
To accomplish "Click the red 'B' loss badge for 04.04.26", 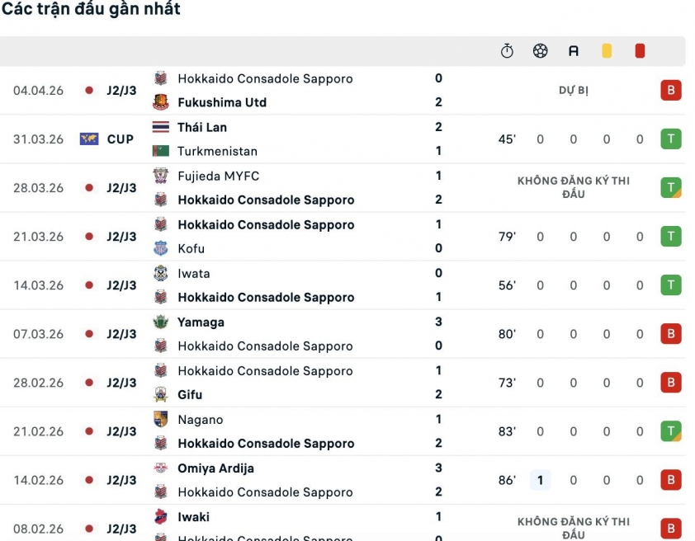I will point(670,91).
